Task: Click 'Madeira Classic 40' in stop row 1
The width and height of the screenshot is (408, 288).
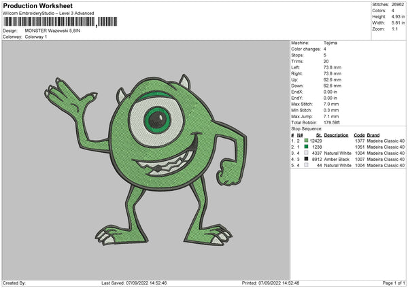Action: point(386,141)
